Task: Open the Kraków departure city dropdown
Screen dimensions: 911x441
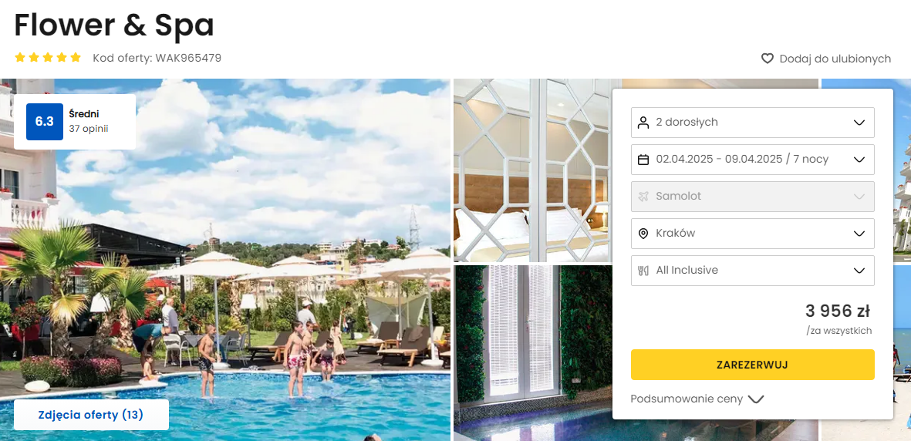Action: 752,234
